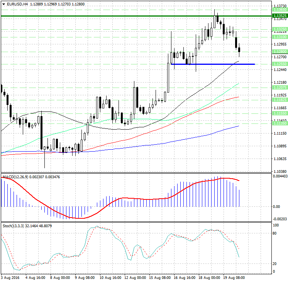Click the 3 Aug 2016 date label
The image size is (288, 282).
[11, 277]
